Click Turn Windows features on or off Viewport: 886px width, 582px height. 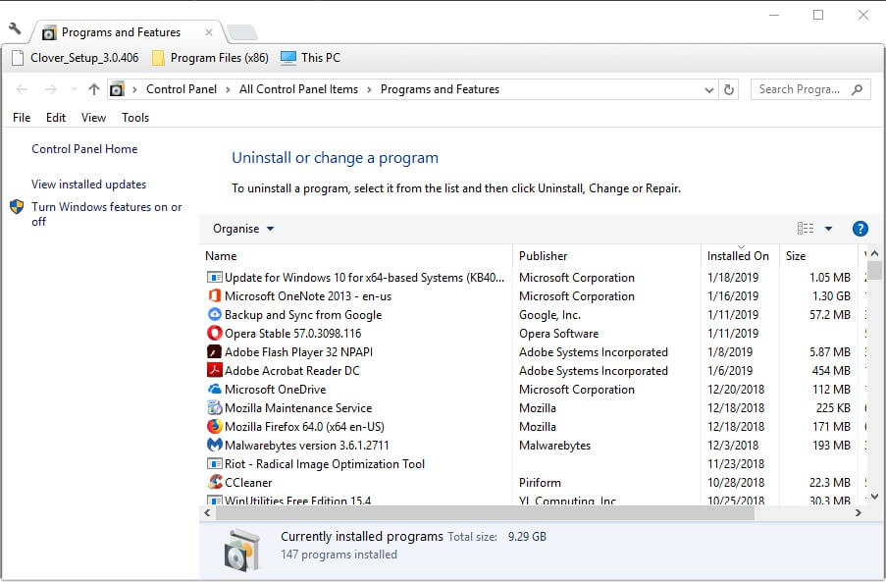pyautogui.click(x=107, y=214)
